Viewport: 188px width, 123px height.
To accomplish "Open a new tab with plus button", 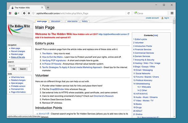I will pyautogui.click(x=48, y=7).
